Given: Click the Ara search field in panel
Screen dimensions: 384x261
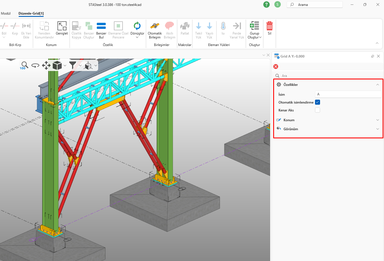Looking at the screenshot, I should point(328,76).
